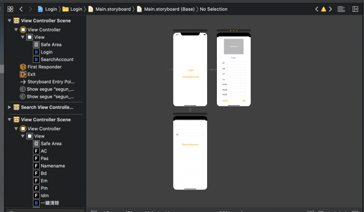Select the Pm text field item

click(x=41, y=188)
